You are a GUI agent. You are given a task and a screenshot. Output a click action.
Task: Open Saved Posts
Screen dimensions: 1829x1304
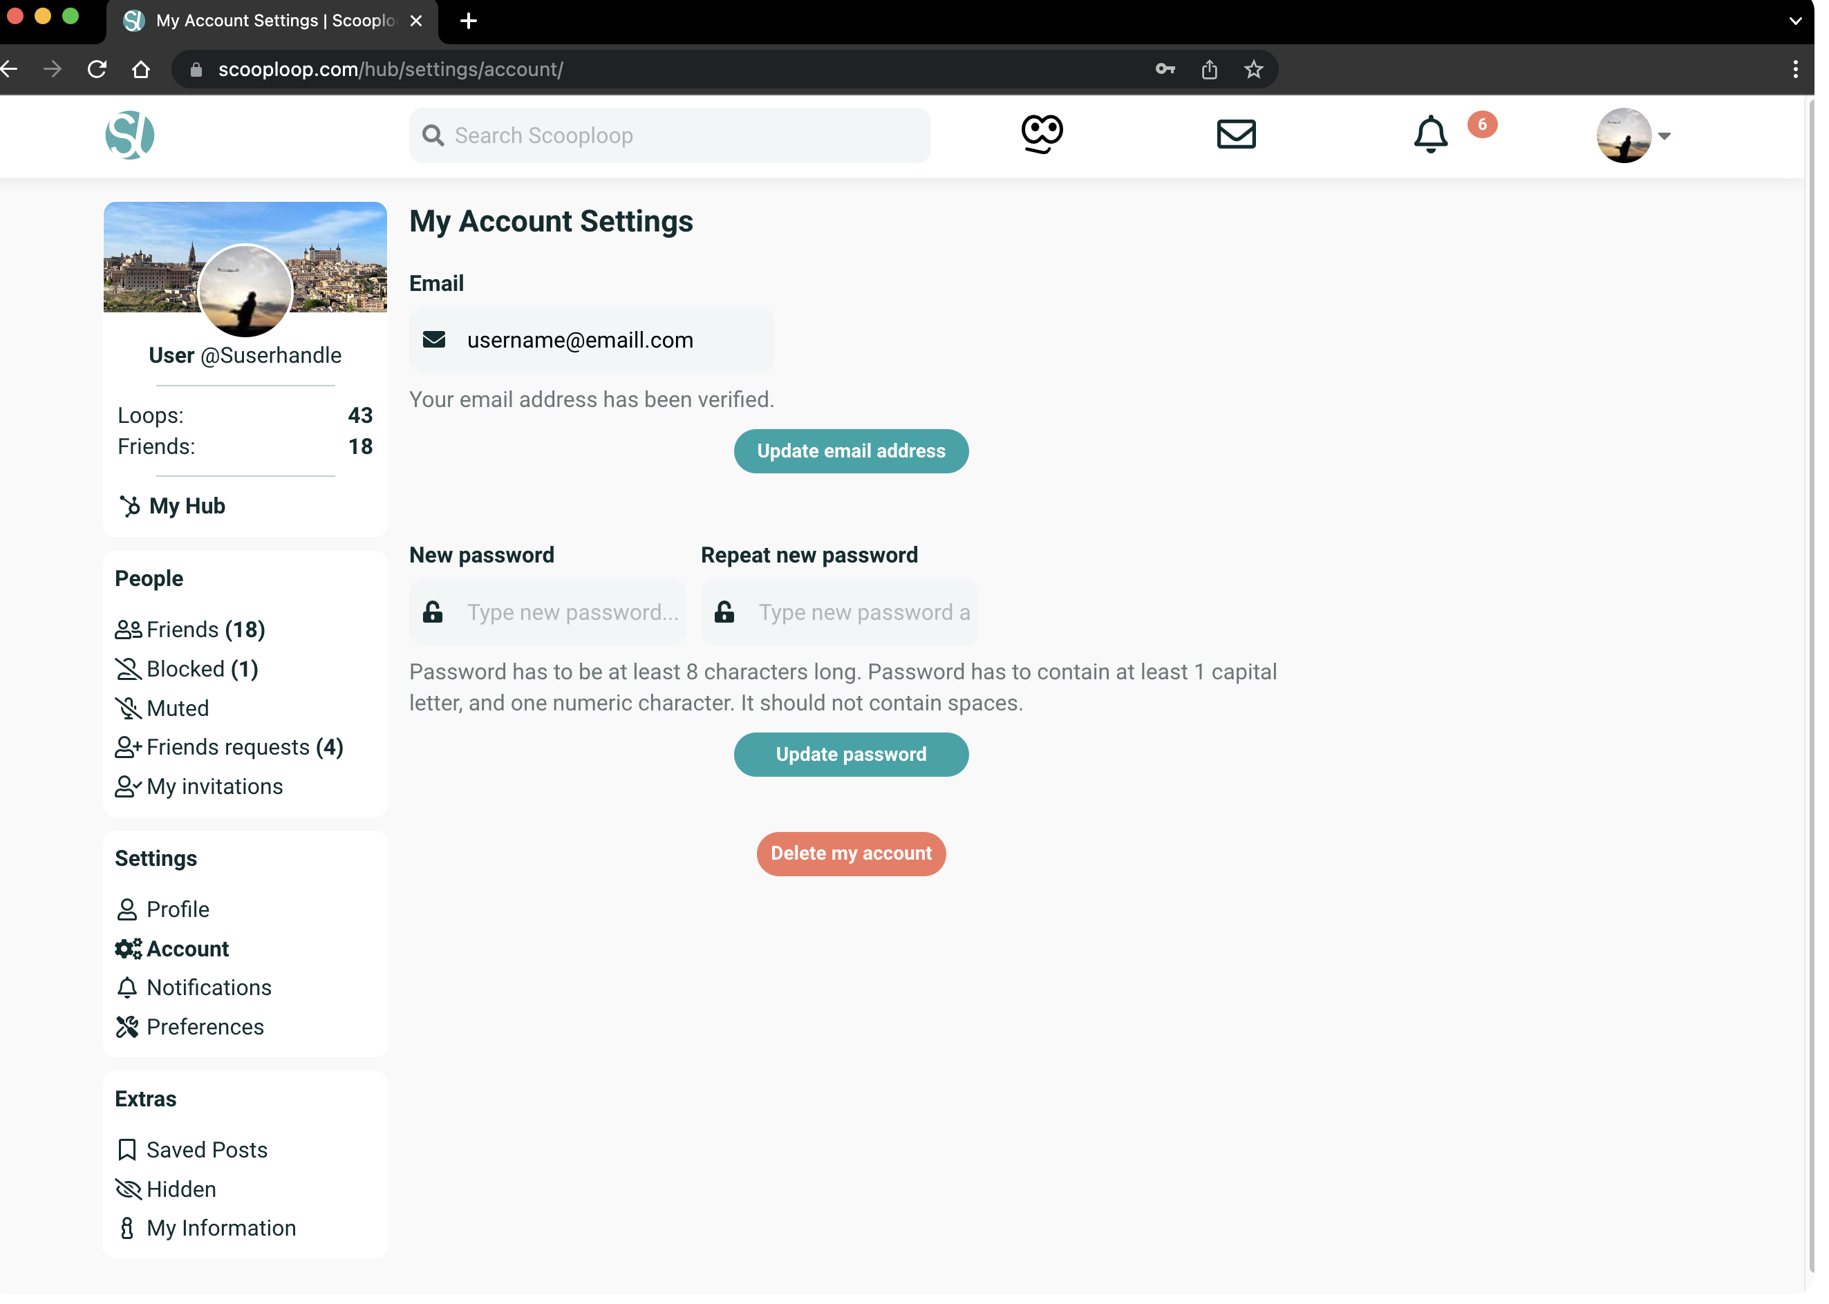191,1151
